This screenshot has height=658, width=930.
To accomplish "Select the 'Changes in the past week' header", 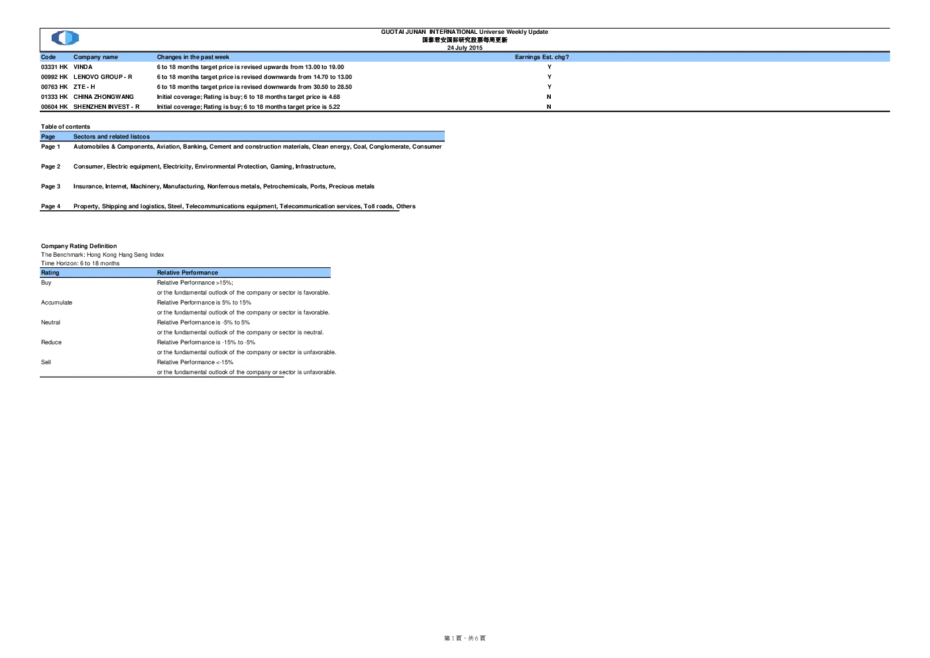I will (193, 57).
